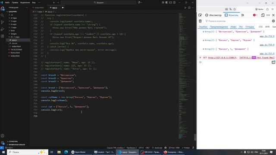Open the Search view in the activity bar
The height and width of the screenshot is (155, 276).
3,15
